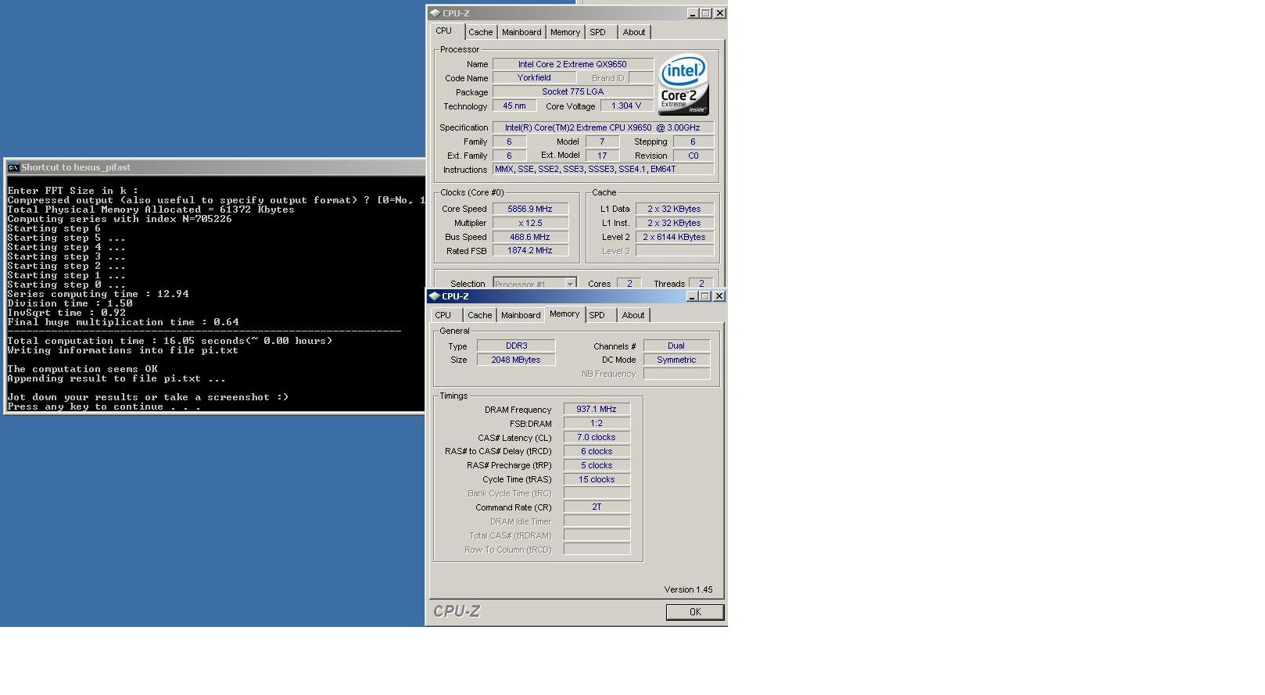The height and width of the screenshot is (695, 1265).
Task: Click the tRAS value 15 clocks
Action: click(x=597, y=479)
